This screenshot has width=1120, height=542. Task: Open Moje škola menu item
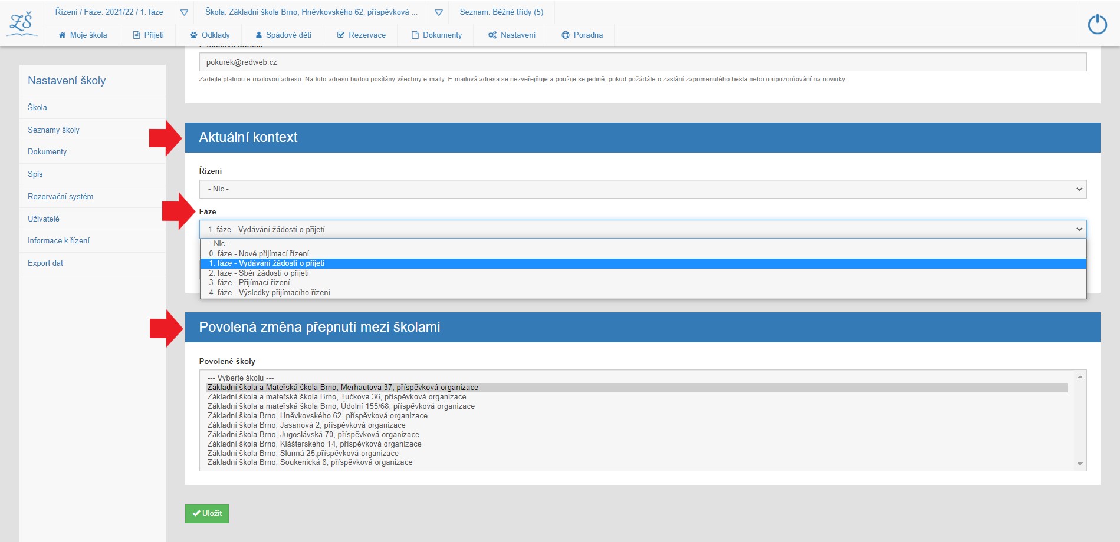(83, 35)
